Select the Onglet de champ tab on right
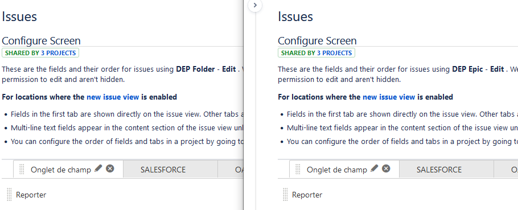The height and width of the screenshot is (210, 518). click(337, 170)
